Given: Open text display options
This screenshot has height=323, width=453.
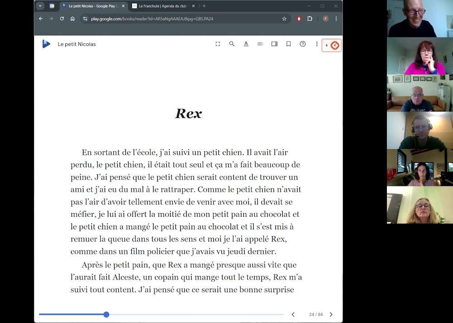Looking at the screenshot, I should tap(246, 44).
